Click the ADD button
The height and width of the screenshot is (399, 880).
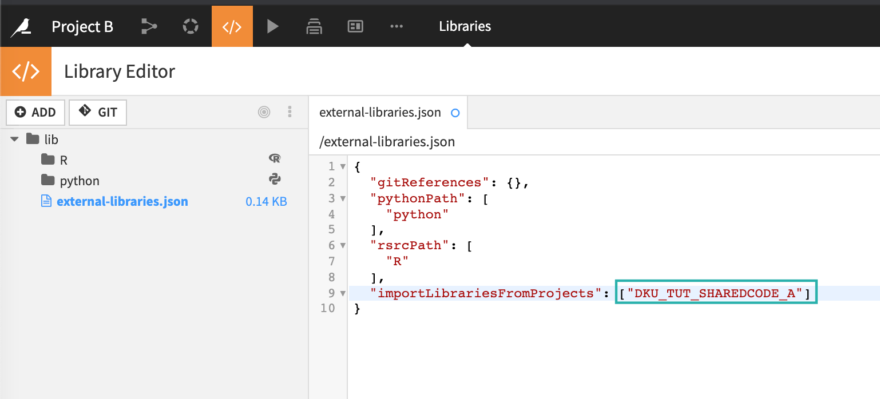pos(35,112)
